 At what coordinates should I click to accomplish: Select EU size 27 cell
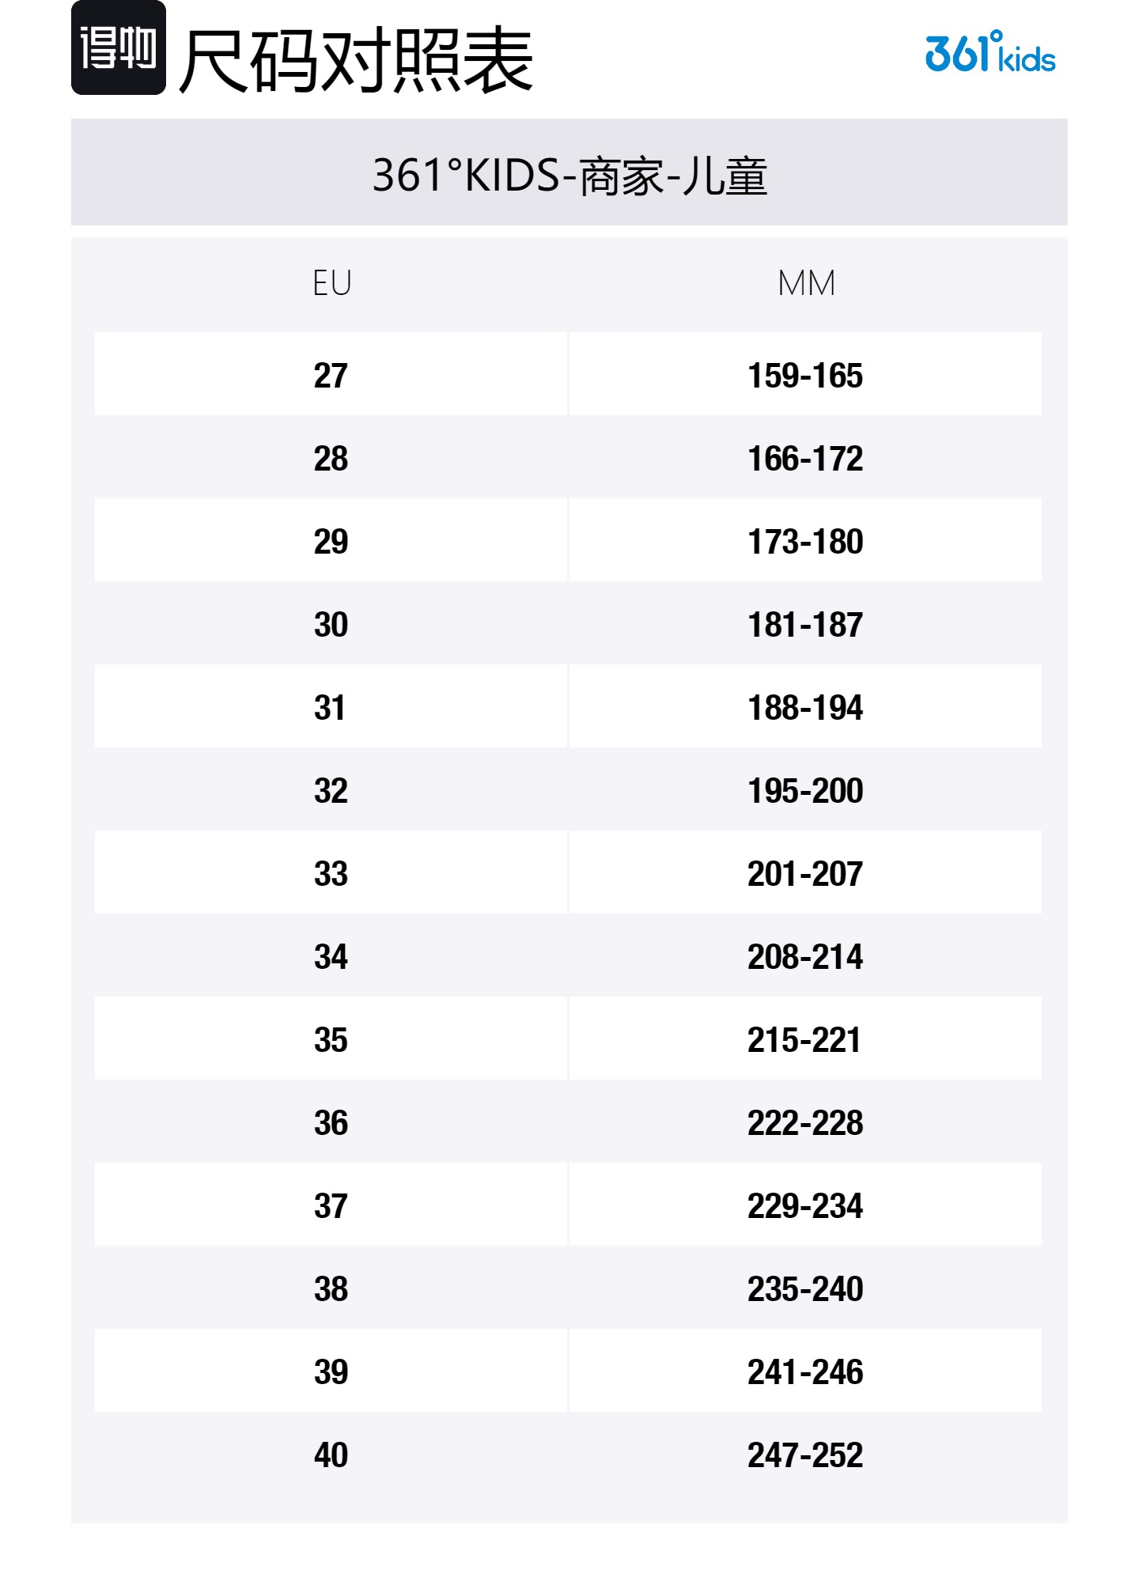[331, 375]
